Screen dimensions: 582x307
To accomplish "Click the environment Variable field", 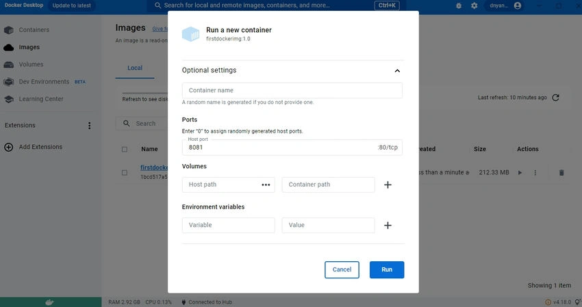I will 228,225.
